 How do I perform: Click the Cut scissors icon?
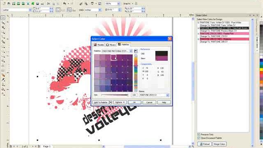[48, 4]
